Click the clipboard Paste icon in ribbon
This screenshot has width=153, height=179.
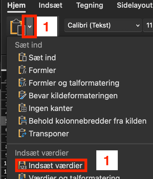coord(16,27)
